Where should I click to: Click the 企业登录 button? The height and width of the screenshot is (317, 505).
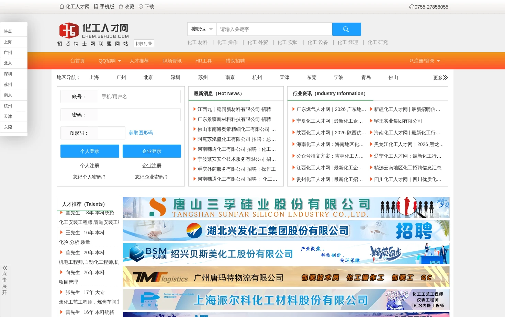click(x=152, y=151)
